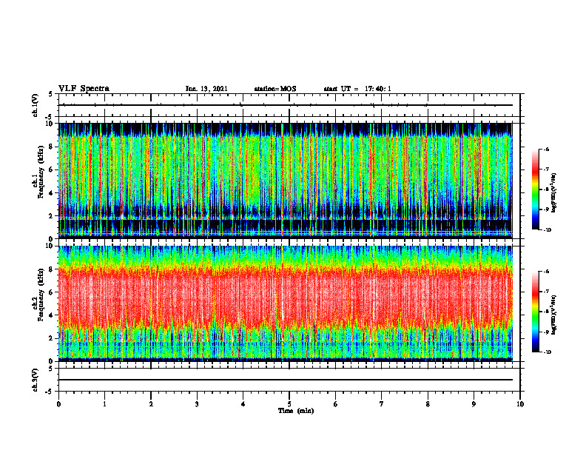The width and height of the screenshot is (586, 453).
Task: Click the ch.2 spectrogram panel
Action: [286, 303]
